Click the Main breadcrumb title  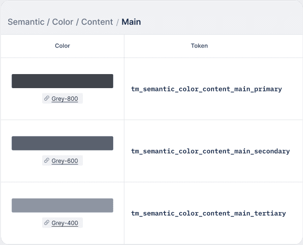click(131, 22)
